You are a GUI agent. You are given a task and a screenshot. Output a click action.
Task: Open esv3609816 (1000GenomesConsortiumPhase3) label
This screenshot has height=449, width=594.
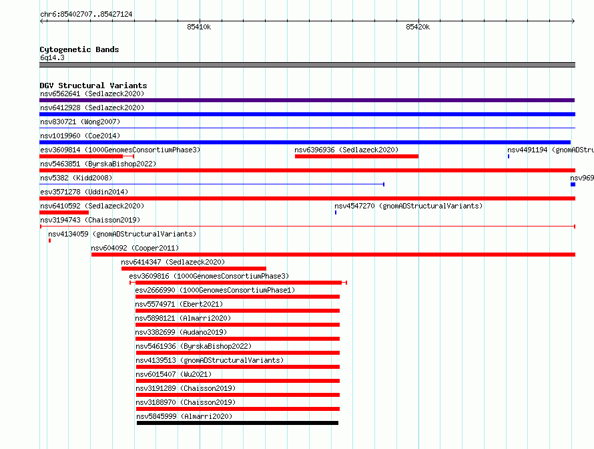[x=209, y=276]
